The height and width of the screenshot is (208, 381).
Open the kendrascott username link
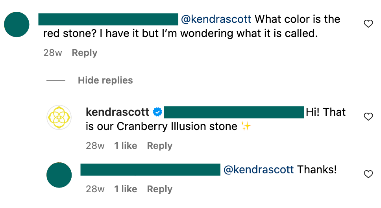117,112
